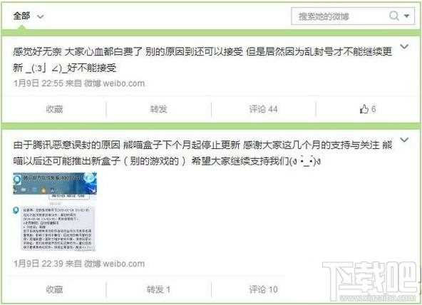Expand the 全部 filter dropdown
The image size is (422, 305).
coord(41,16)
